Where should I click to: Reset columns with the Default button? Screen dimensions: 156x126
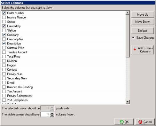[x=143, y=31]
